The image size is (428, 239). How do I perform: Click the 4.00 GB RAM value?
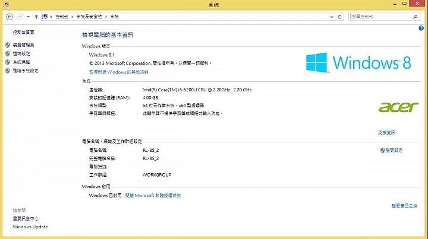click(x=150, y=98)
